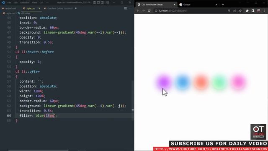
Task: Click the purple blurred circle
Action: tap(164, 82)
